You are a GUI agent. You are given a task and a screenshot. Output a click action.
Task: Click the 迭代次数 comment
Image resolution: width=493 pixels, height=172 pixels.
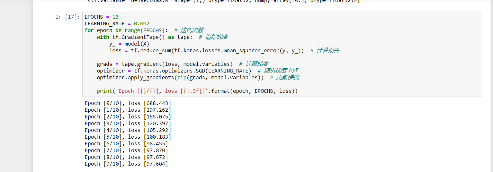point(189,30)
